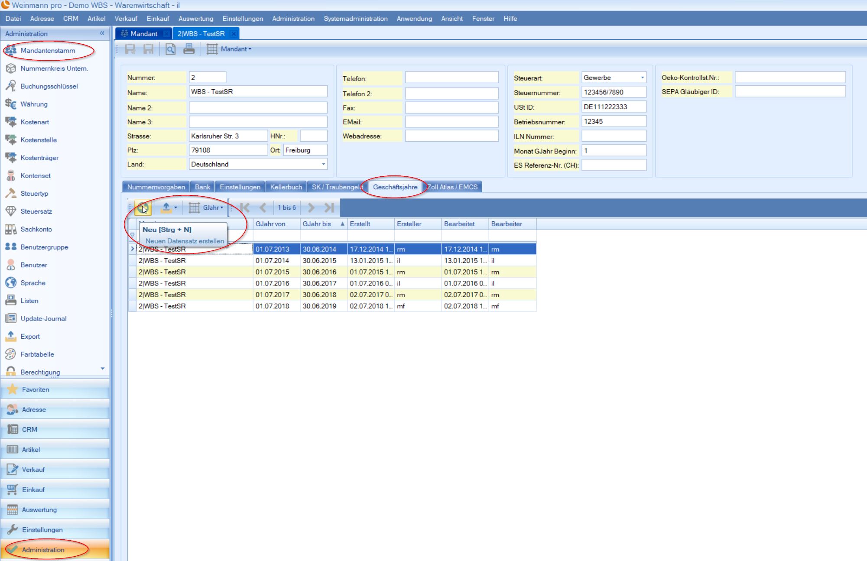
Task: Go to next record with right arrow
Action: click(311, 208)
